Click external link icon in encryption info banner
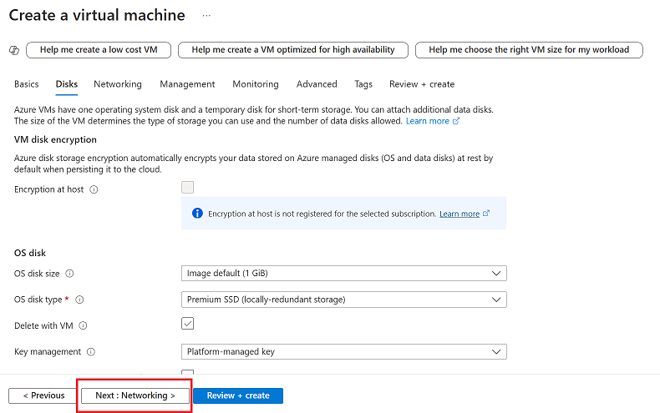The image size is (660, 413). pyautogui.click(x=486, y=214)
